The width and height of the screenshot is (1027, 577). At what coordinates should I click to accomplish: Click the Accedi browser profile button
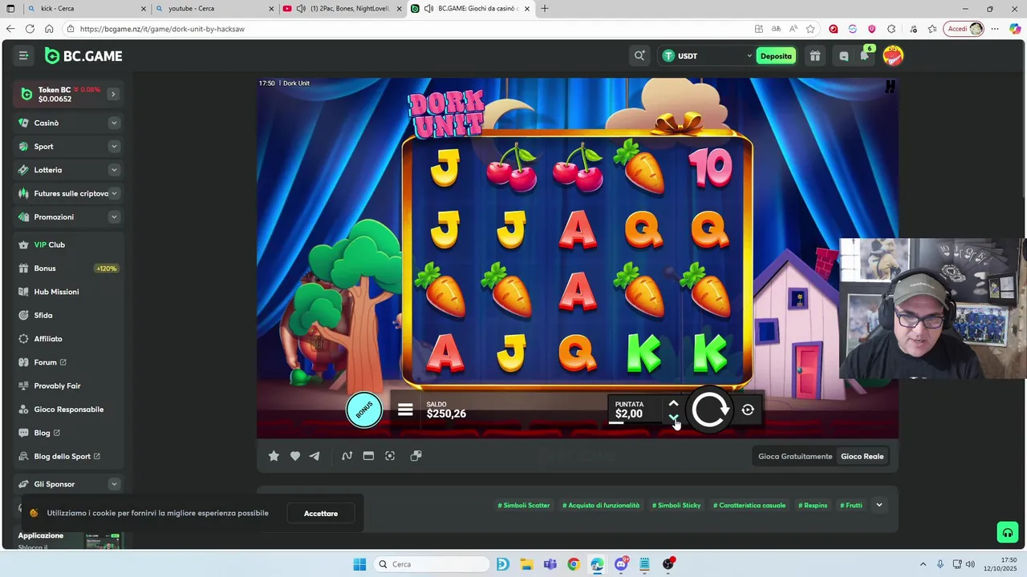tap(964, 29)
